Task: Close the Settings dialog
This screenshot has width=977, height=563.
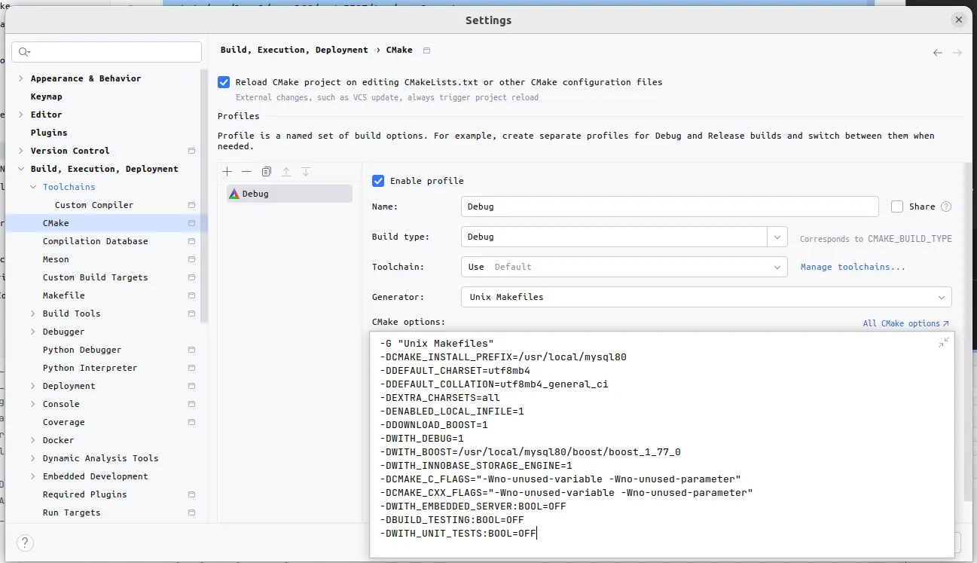Action: pos(959,20)
